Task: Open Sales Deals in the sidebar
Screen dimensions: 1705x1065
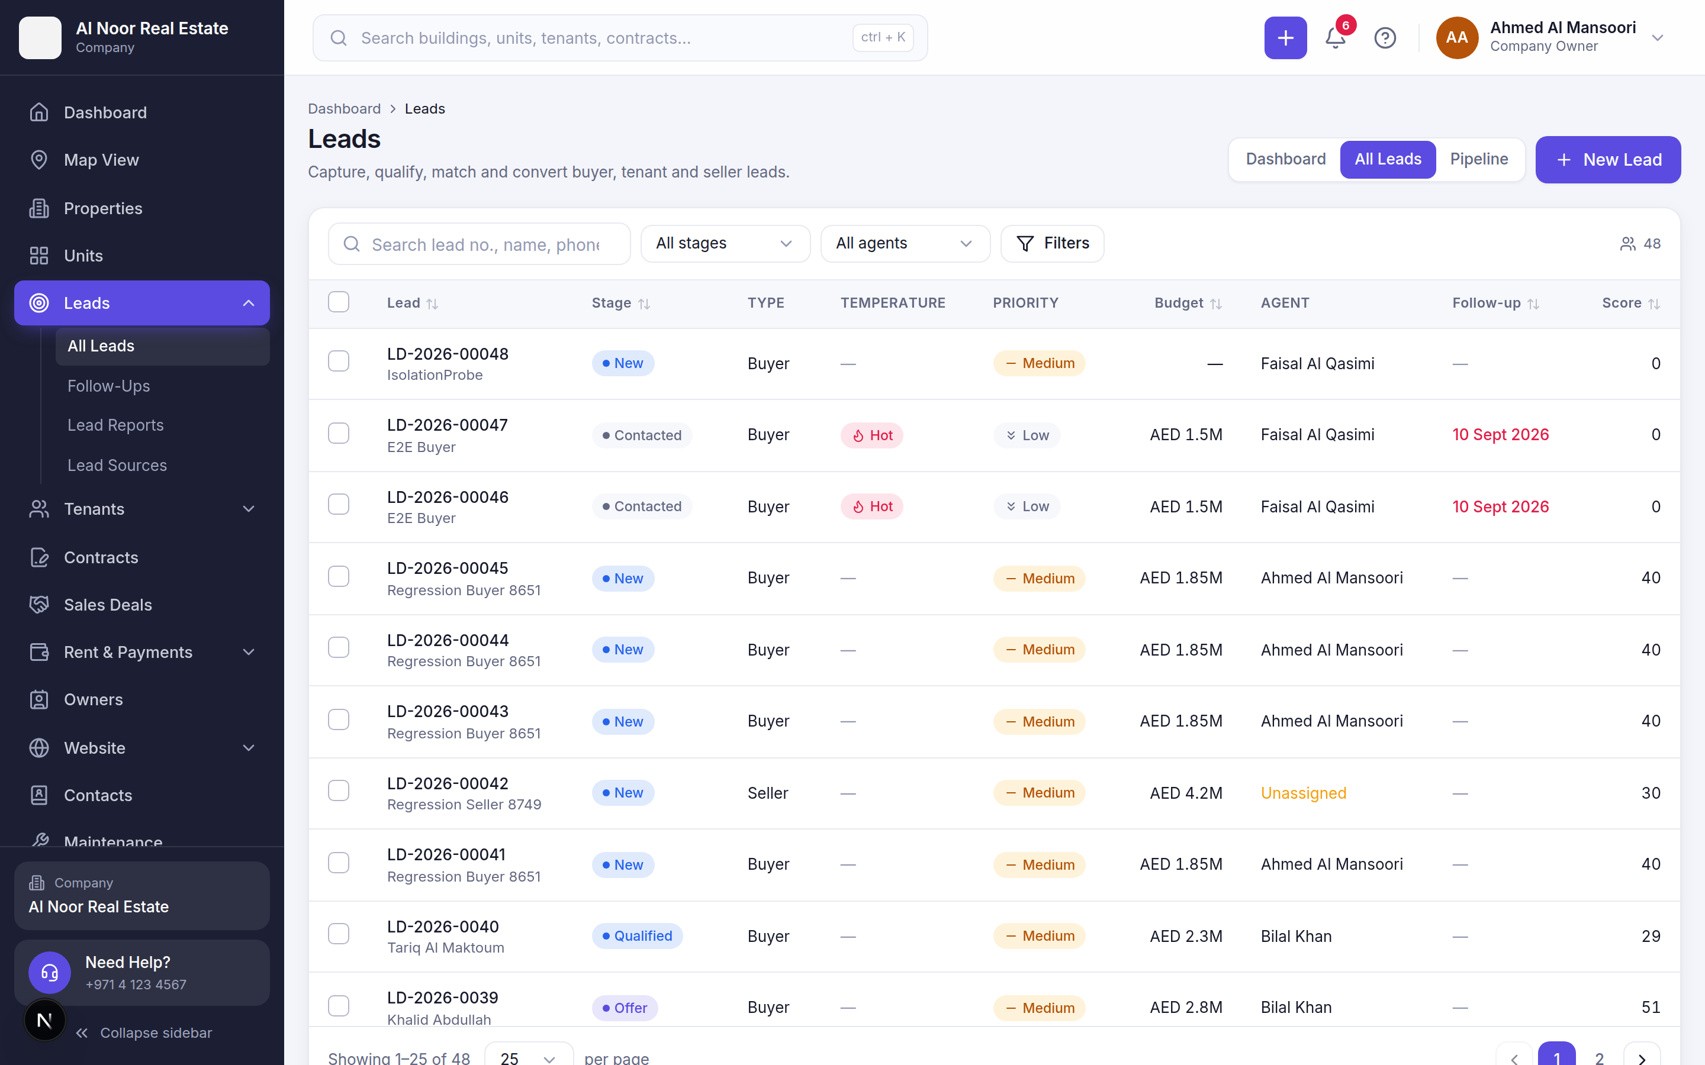Action: coord(142,604)
